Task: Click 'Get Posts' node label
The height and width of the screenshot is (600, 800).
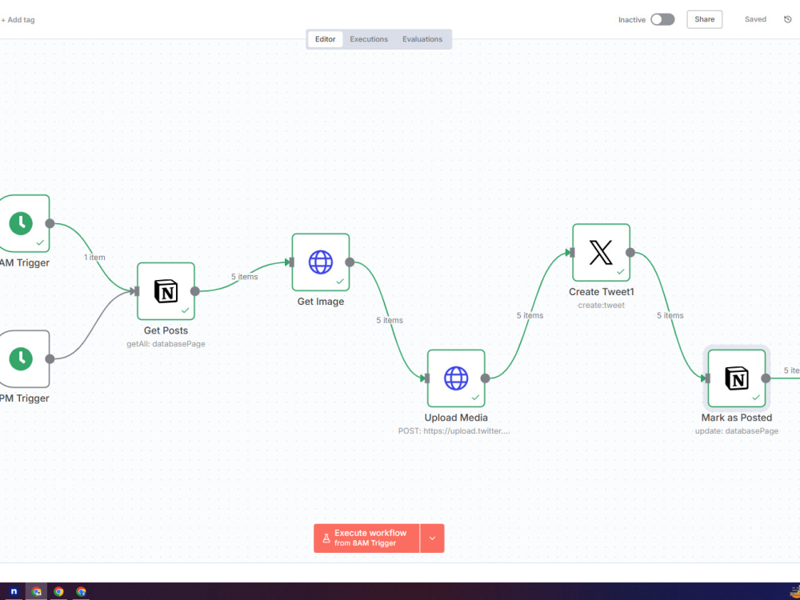Action: pyautogui.click(x=166, y=330)
